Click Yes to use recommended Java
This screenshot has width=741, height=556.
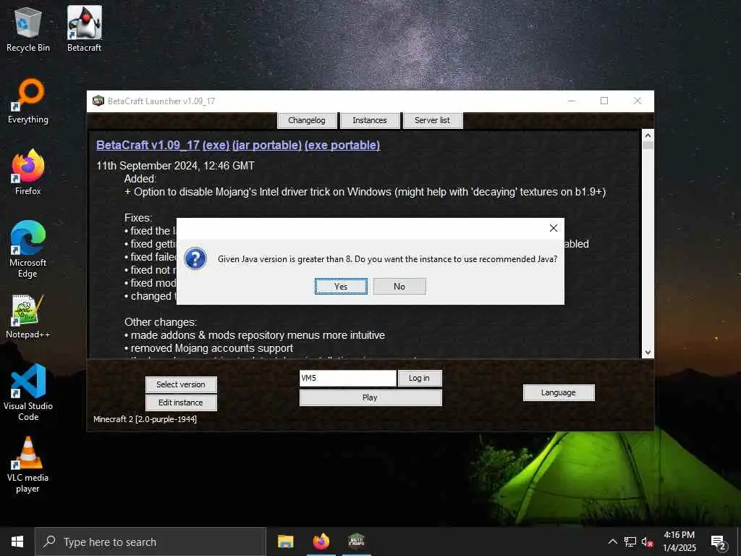(x=341, y=287)
